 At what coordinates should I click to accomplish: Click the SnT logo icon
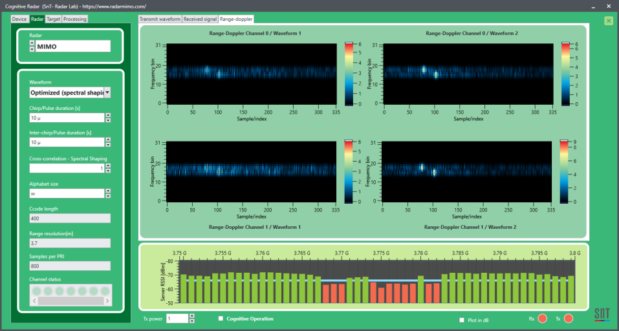(601, 315)
